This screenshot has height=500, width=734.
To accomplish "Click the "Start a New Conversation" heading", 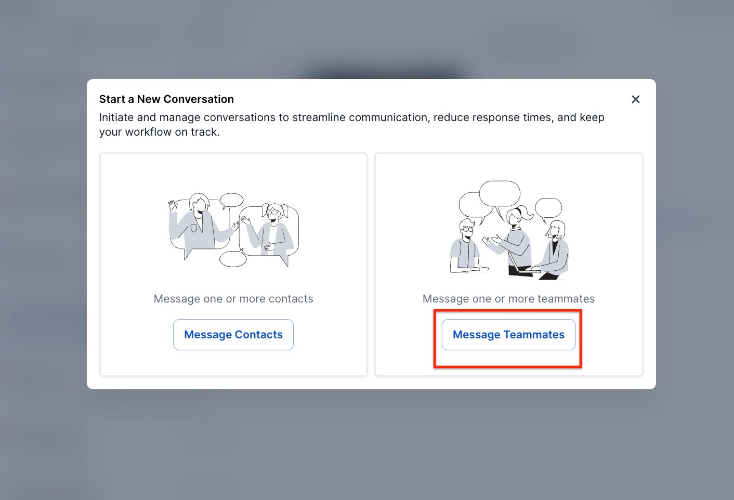I will (x=166, y=99).
